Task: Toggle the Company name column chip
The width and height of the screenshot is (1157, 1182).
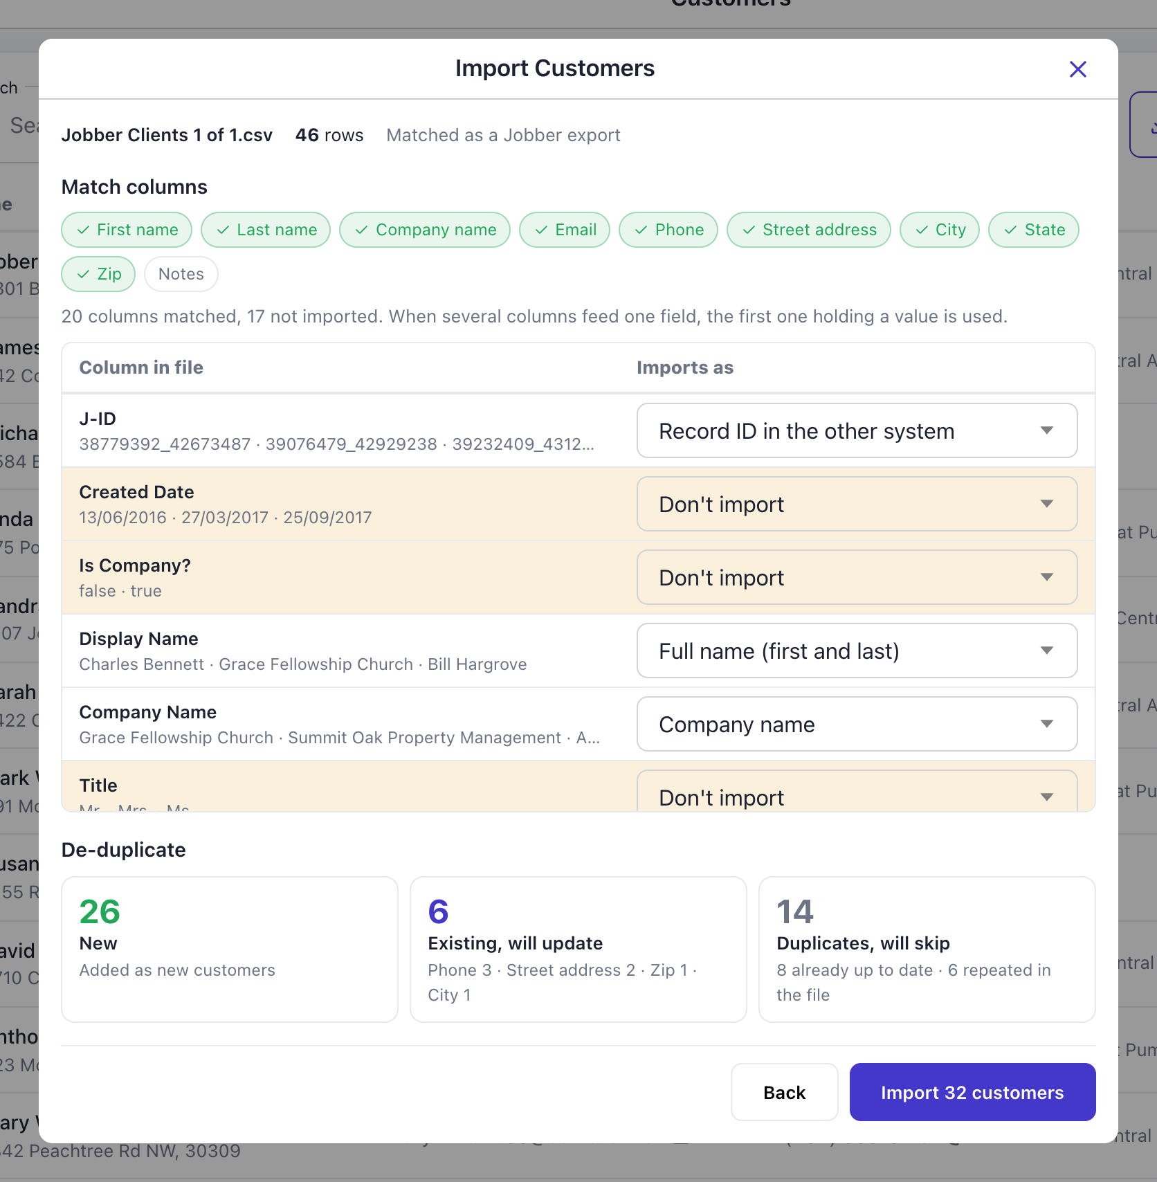Action: point(425,230)
